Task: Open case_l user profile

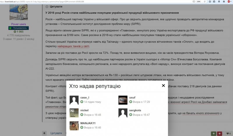Action: (85, 98)
